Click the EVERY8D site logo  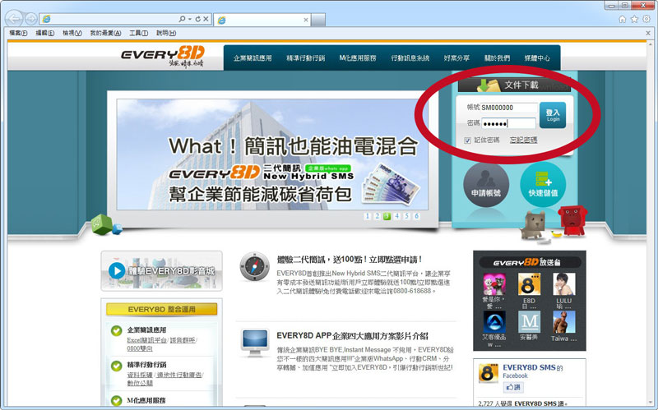tap(163, 57)
